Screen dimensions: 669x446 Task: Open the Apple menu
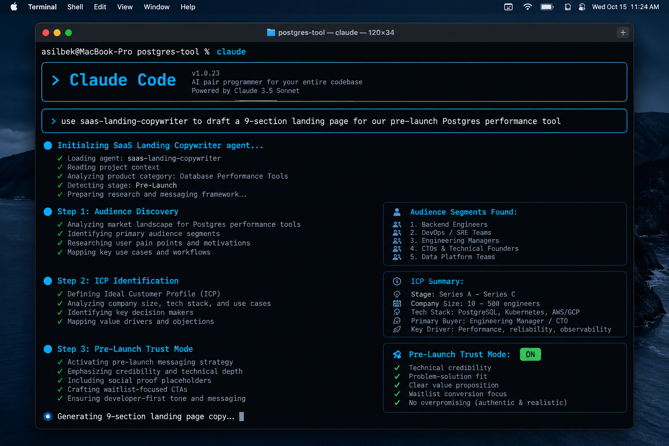14,7
